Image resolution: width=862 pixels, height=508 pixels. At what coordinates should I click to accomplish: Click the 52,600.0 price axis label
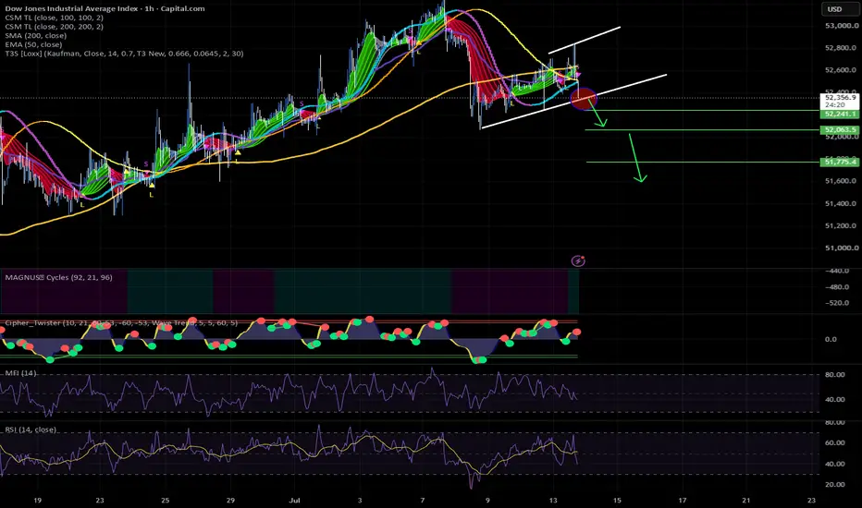point(841,70)
